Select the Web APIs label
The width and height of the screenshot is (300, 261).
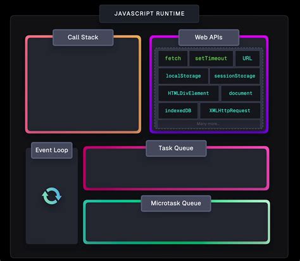click(209, 37)
